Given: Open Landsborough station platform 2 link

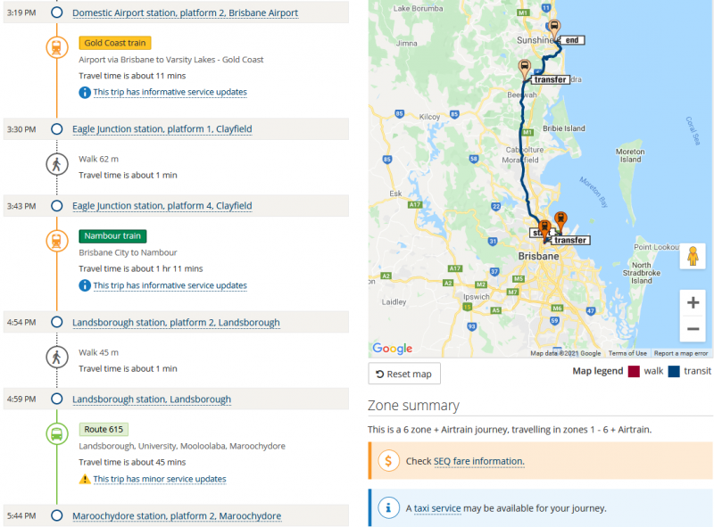Looking at the screenshot, I should coord(176,323).
